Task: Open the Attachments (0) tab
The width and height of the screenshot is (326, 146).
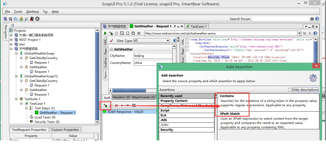Action: coord(143,97)
